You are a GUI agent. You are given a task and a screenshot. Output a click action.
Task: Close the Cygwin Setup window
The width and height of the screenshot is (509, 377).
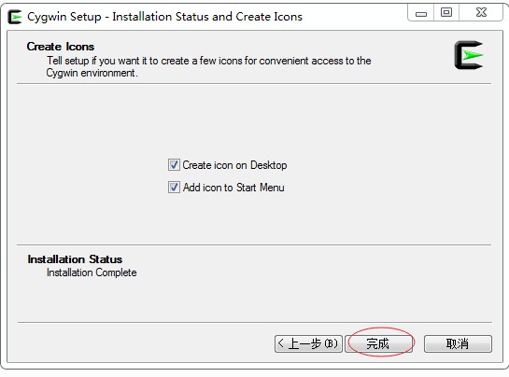481,13
